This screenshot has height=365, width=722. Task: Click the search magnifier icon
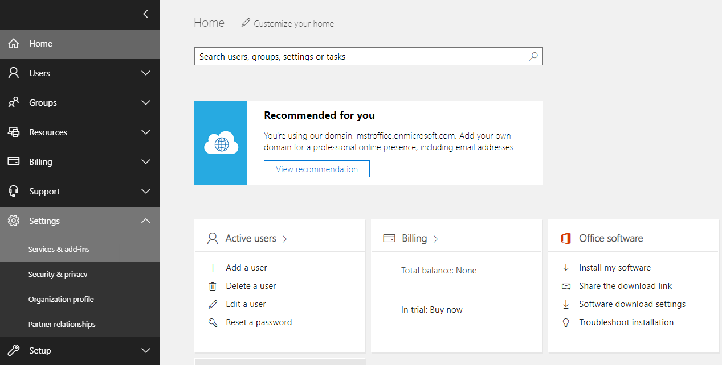point(533,56)
